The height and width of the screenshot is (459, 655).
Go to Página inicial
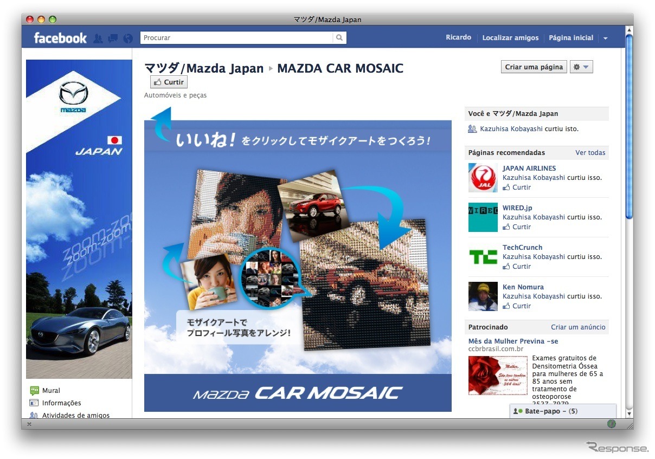571,38
